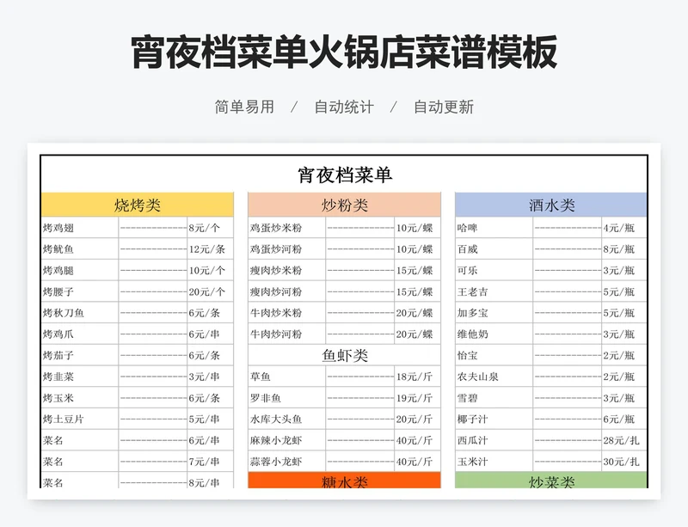This screenshot has width=688, height=527.
Task: Select the 20元/个 price for 烤腰子
Action: click(207, 291)
